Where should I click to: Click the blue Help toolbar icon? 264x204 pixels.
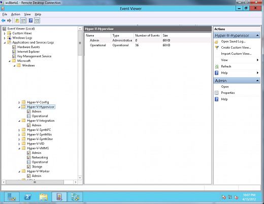(31, 21)
